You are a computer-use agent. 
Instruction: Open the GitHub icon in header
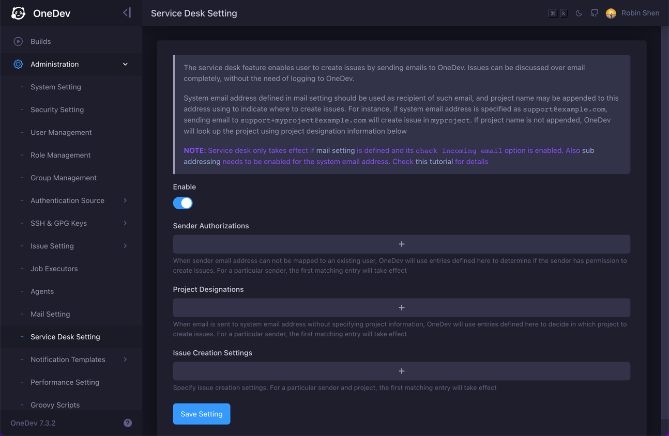click(595, 13)
